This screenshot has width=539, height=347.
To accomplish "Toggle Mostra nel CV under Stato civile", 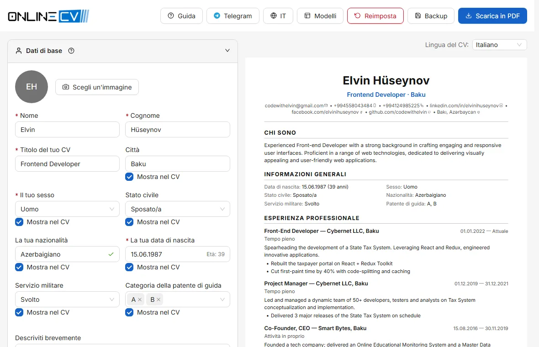I will click(129, 222).
